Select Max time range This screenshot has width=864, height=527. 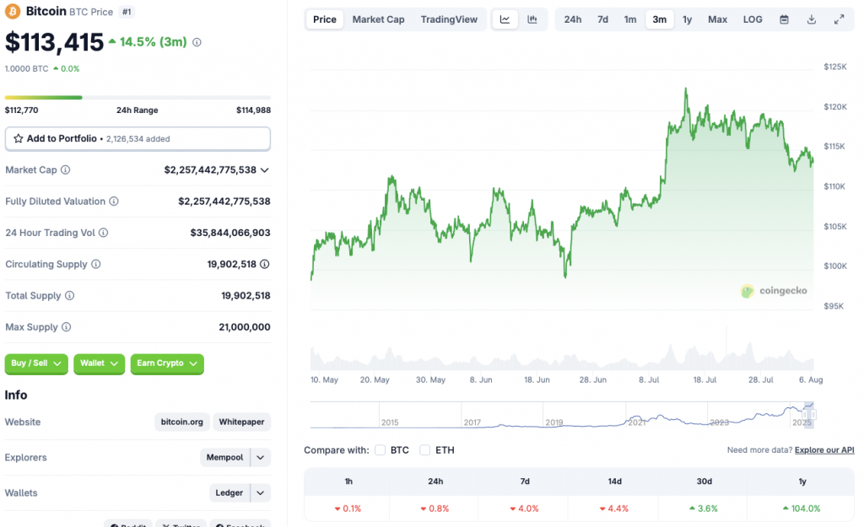717,19
